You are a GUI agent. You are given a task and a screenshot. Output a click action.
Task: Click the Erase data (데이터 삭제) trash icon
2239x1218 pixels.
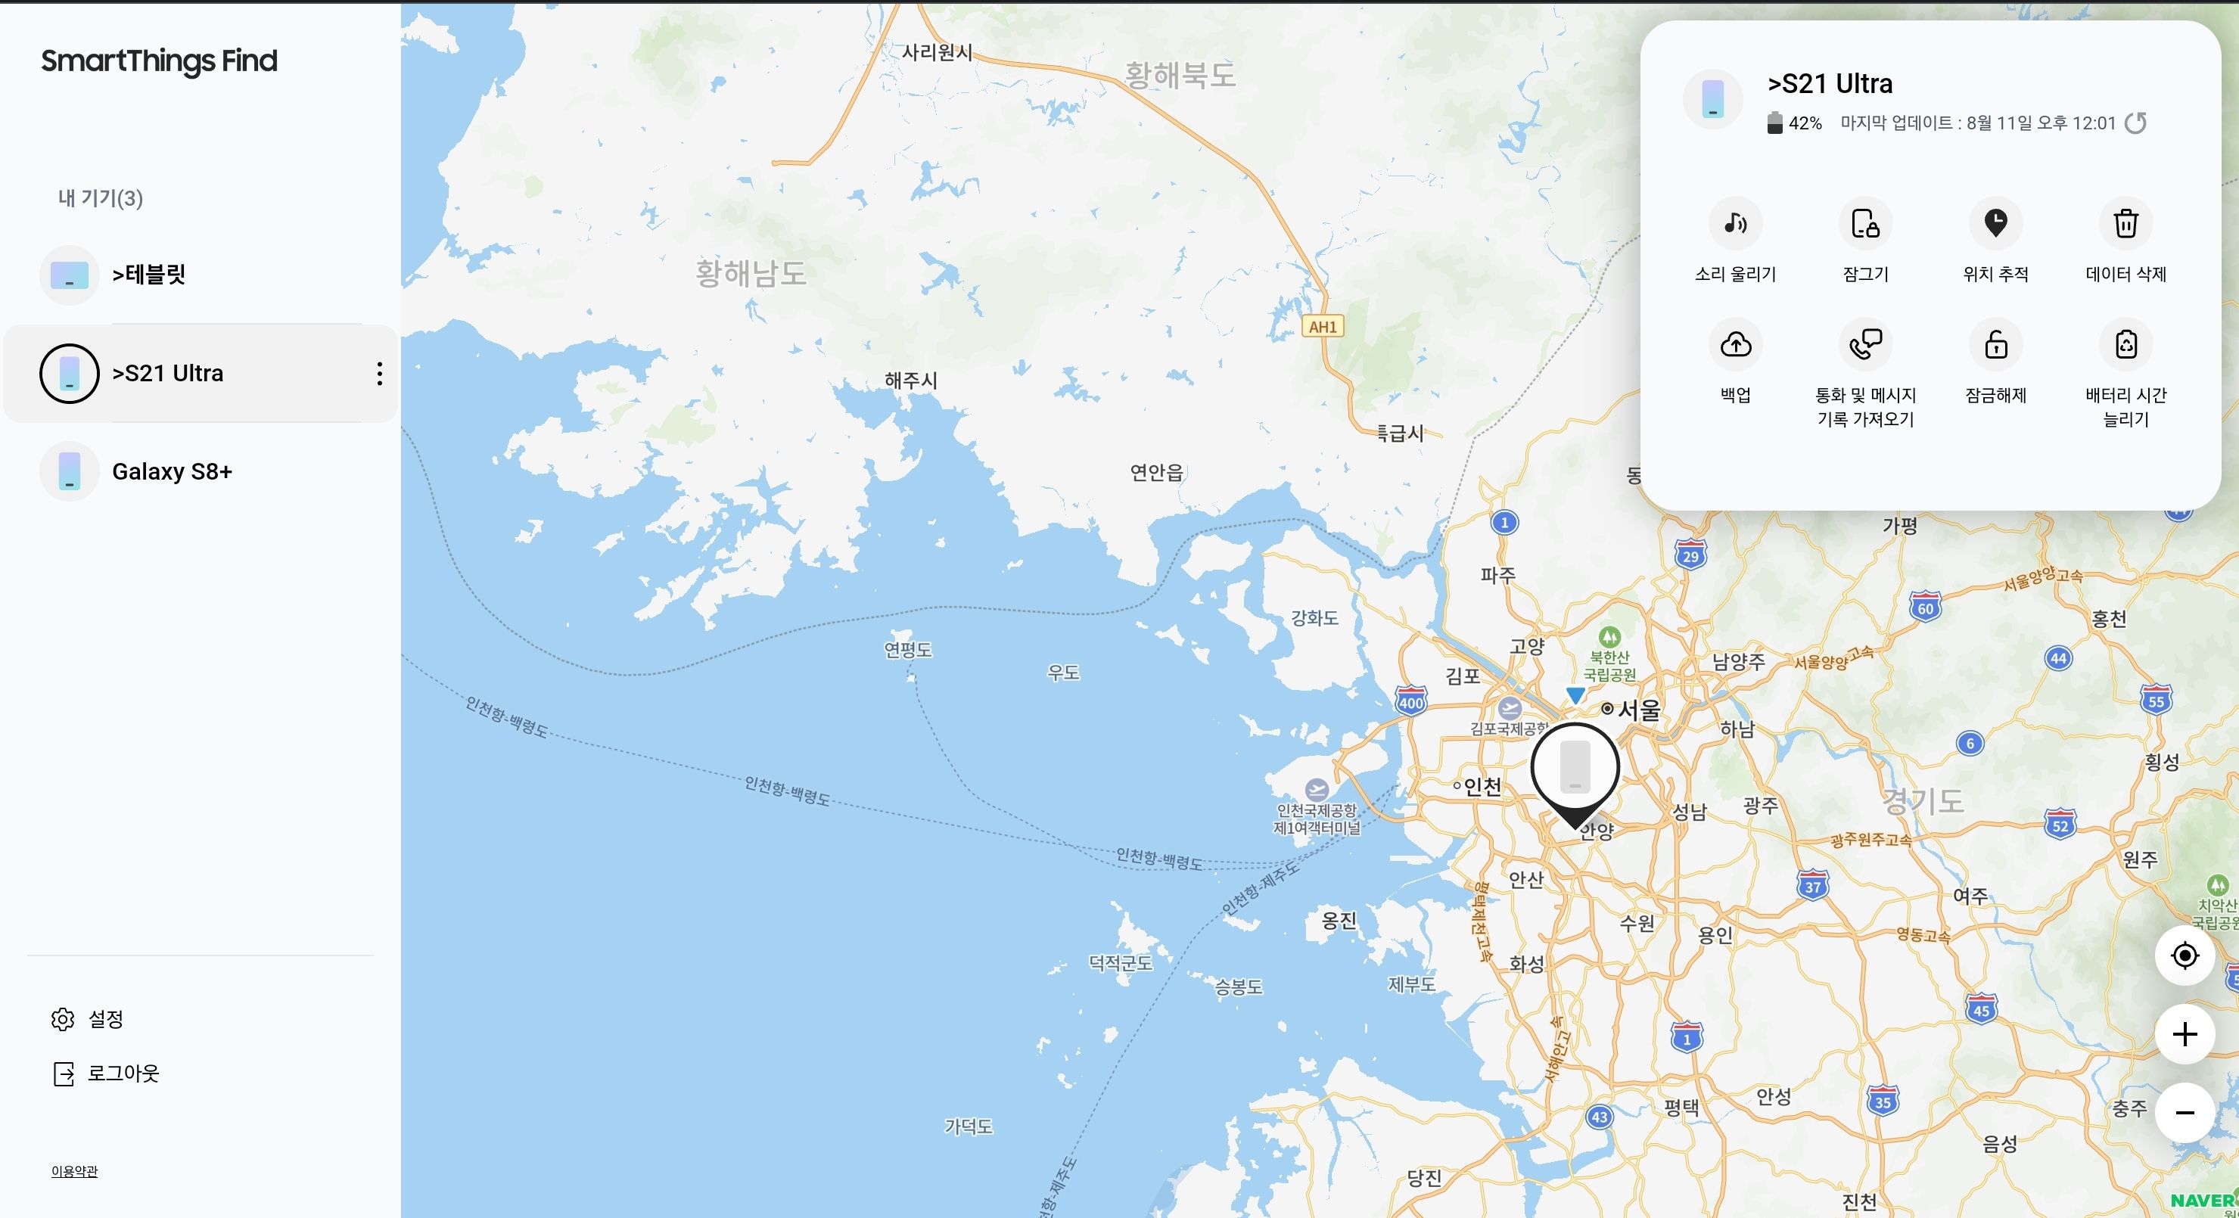click(2126, 224)
